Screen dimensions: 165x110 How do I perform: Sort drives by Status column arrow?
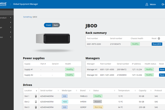[114, 91]
